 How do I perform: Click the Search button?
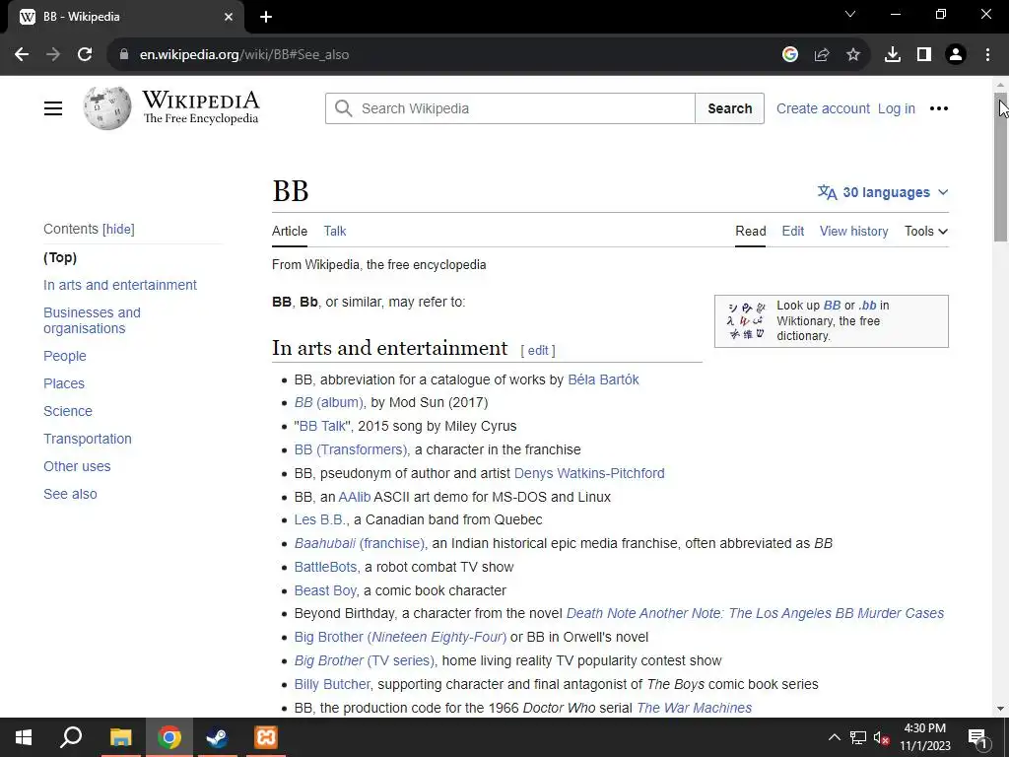730,108
